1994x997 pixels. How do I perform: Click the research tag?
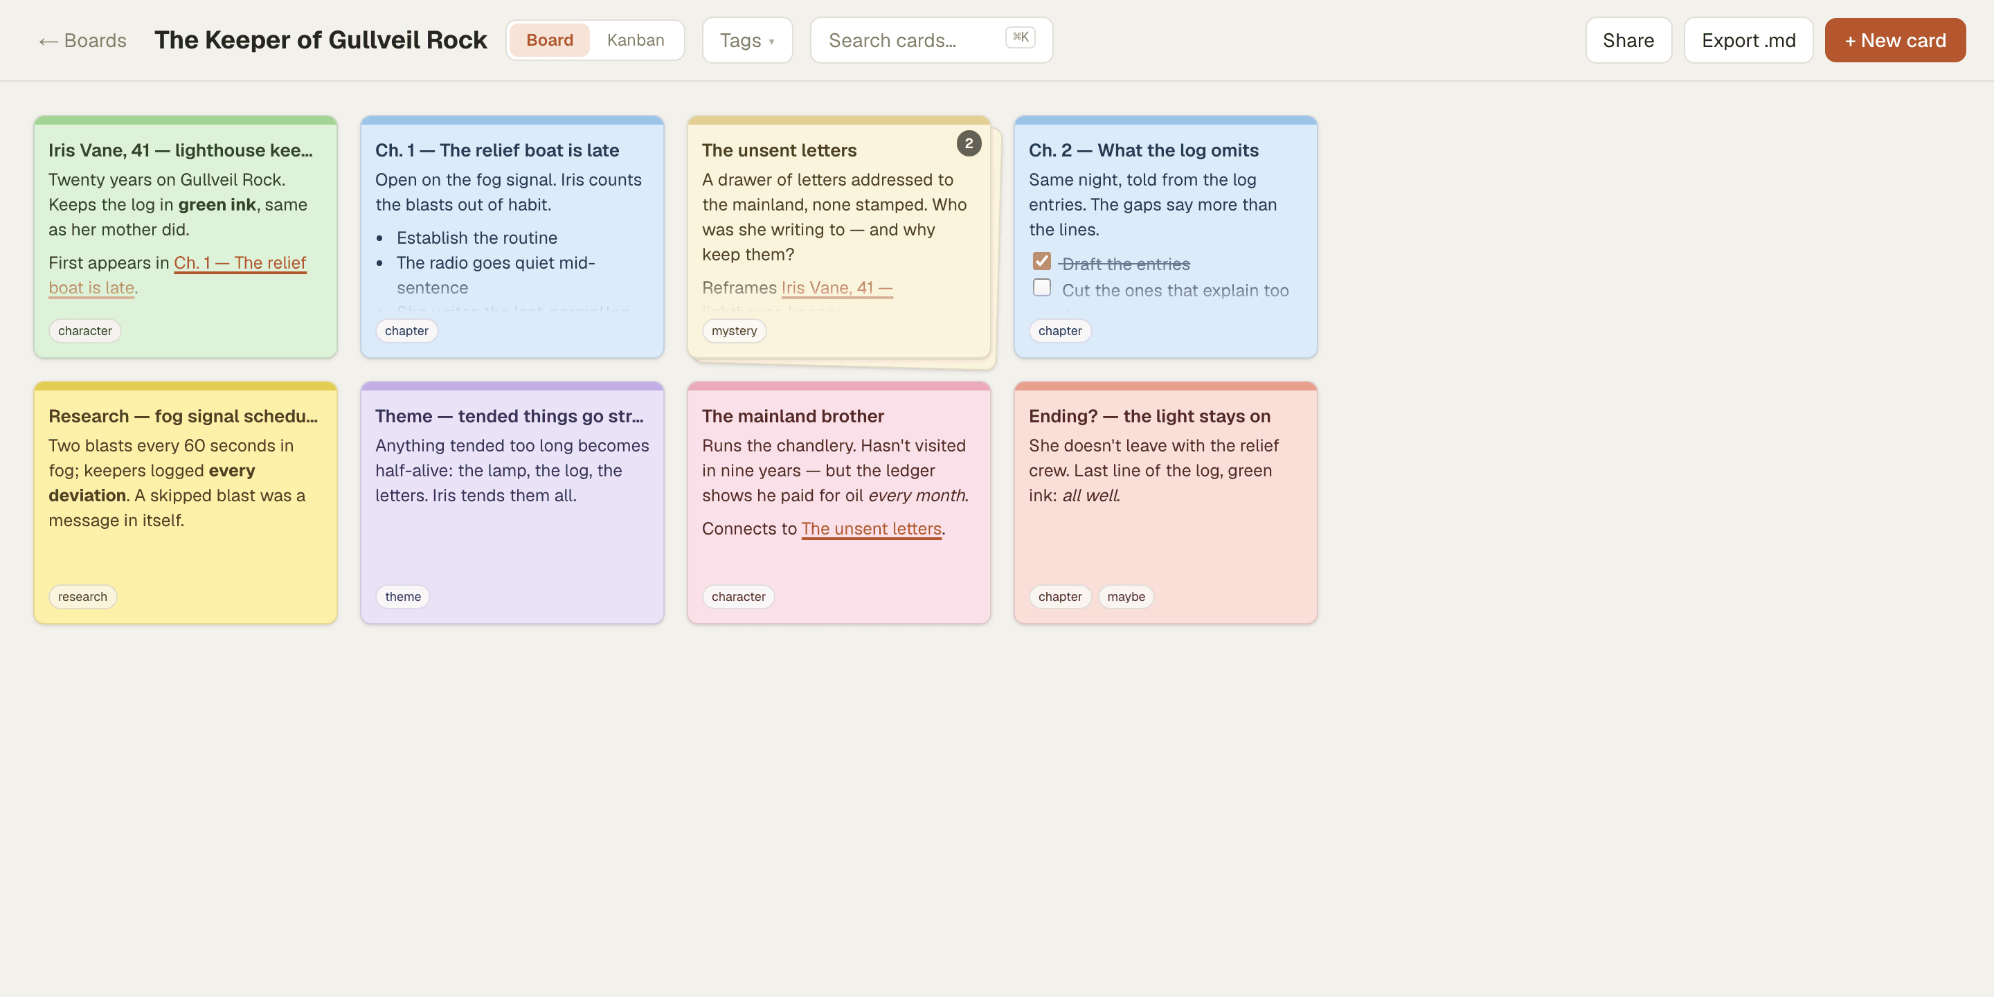83,597
